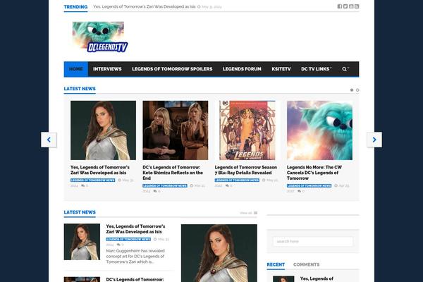Open the Facebook social icon
This screenshot has width=423, height=282.
tap(340, 6)
